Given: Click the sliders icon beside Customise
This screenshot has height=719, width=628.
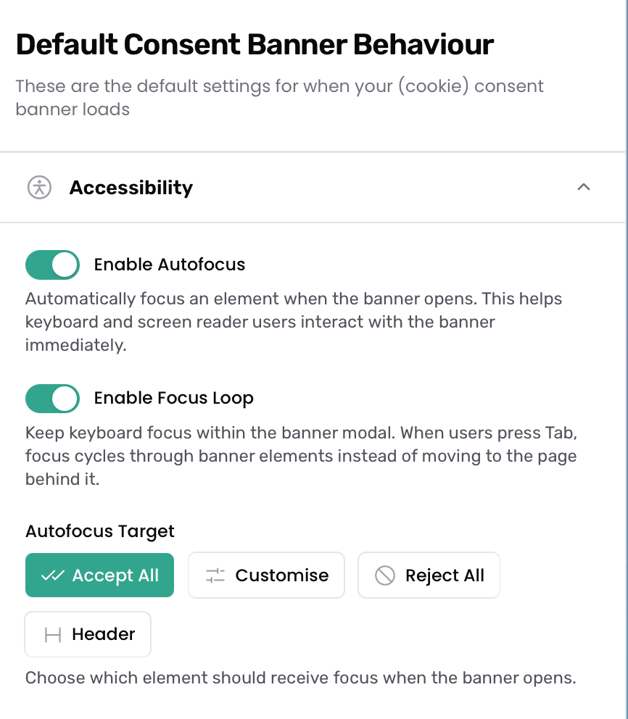Looking at the screenshot, I should click(x=215, y=575).
